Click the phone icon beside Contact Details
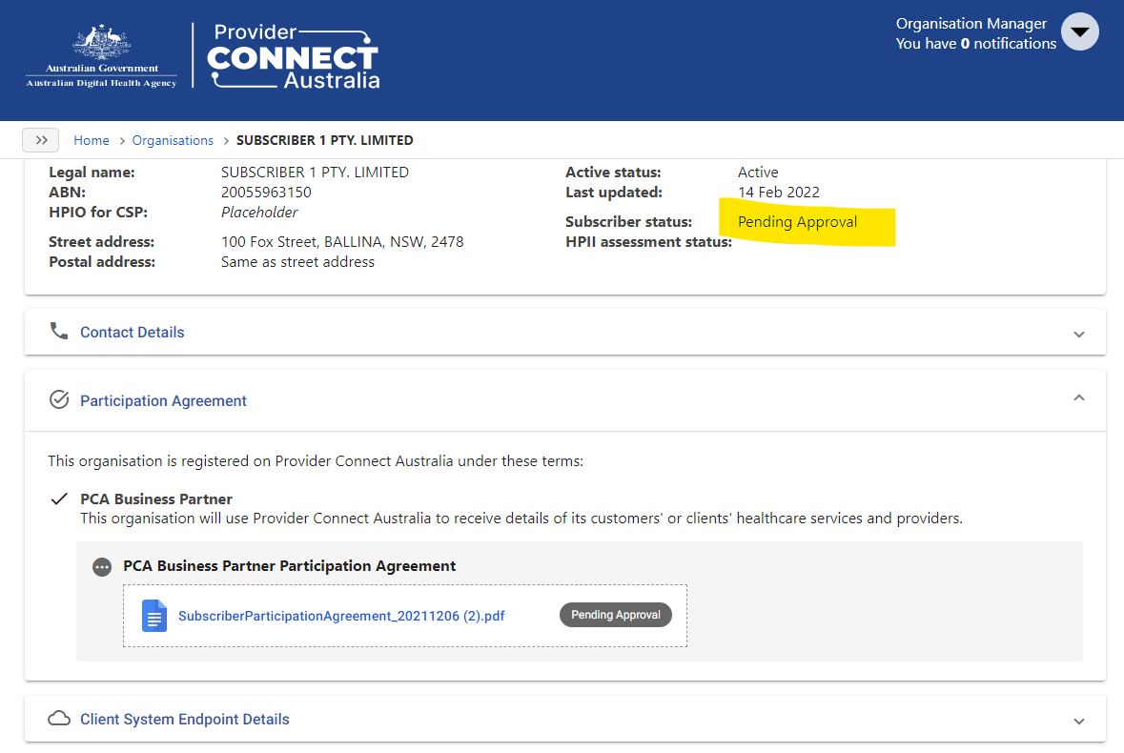Image resolution: width=1124 pixels, height=753 pixels. pos(59,331)
